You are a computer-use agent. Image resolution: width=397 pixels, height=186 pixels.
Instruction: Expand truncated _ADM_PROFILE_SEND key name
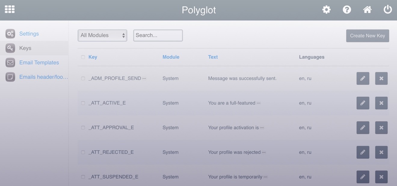(144, 78)
